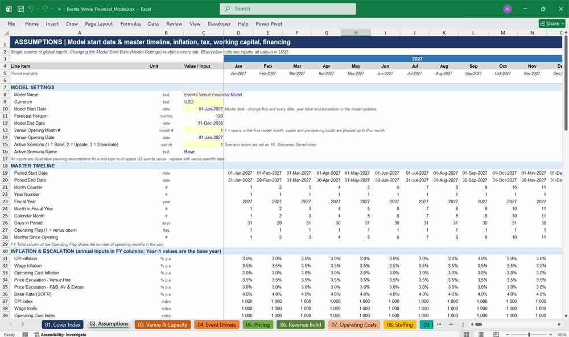Screen dimensions: 569x337
Task: Open the Help ribbon tab
Action: click(x=243, y=23)
